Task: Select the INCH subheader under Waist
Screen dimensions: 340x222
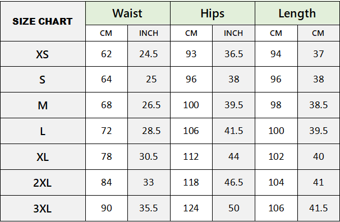Action: click(149, 33)
